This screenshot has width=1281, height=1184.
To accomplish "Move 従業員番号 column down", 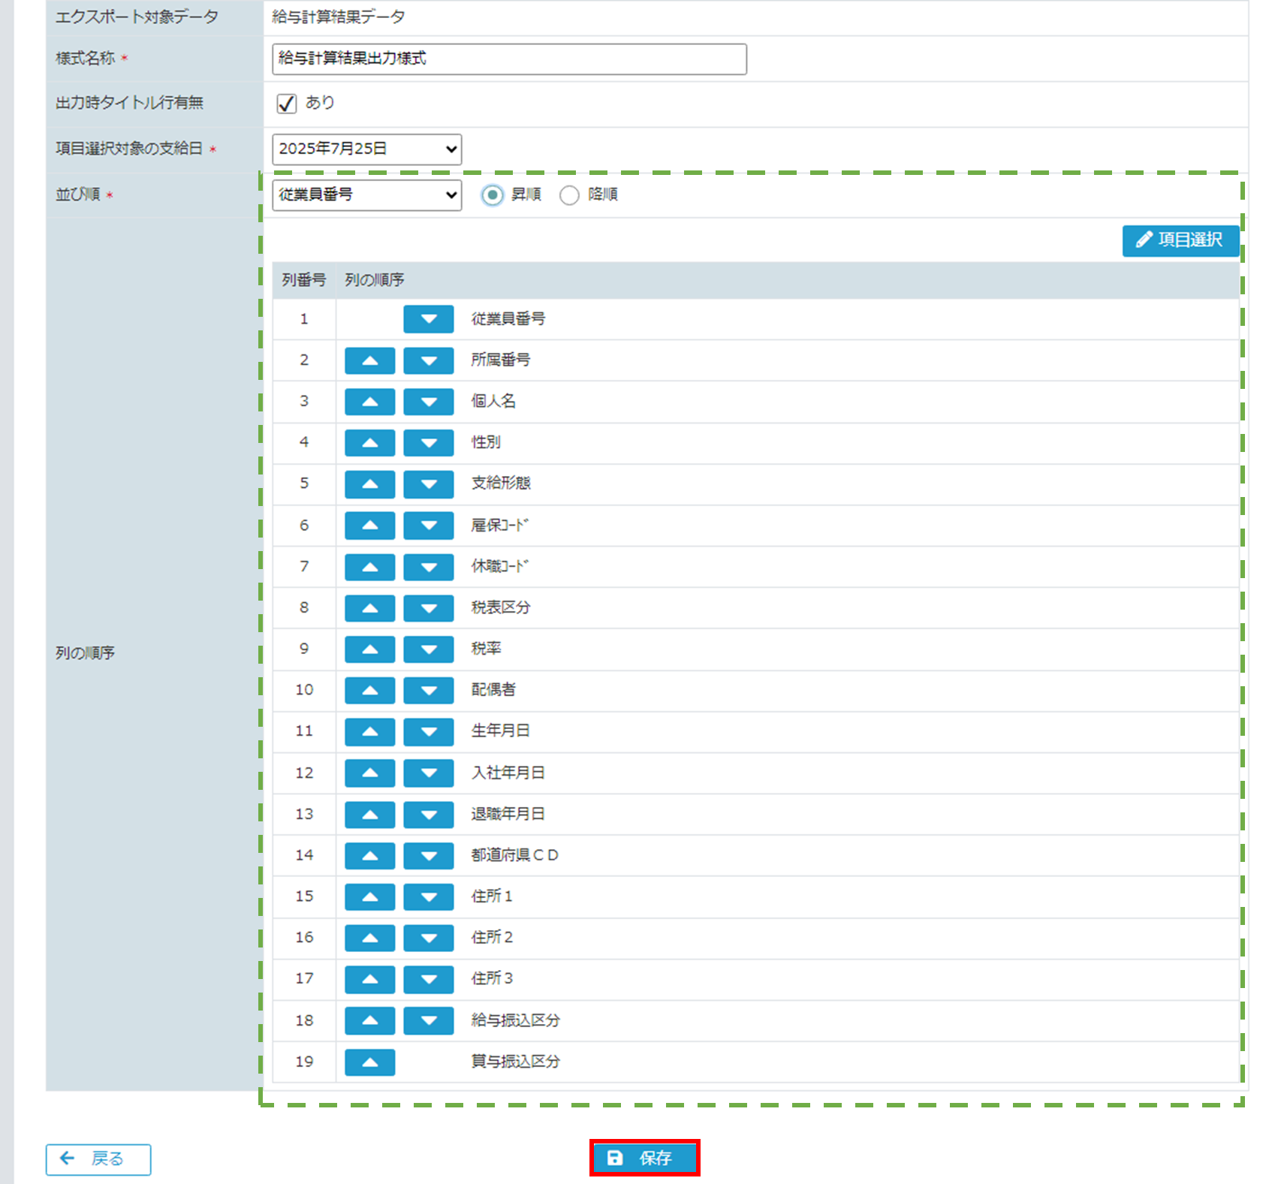I will pyautogui.click(x=428, y=319).
